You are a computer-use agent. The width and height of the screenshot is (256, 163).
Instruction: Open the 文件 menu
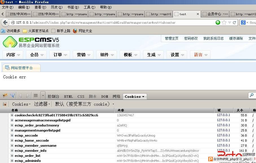8,7
